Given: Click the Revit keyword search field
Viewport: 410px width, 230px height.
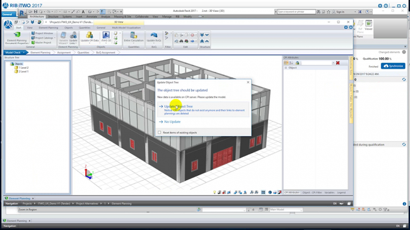Looking at the screenshot, I should point(296,12).
